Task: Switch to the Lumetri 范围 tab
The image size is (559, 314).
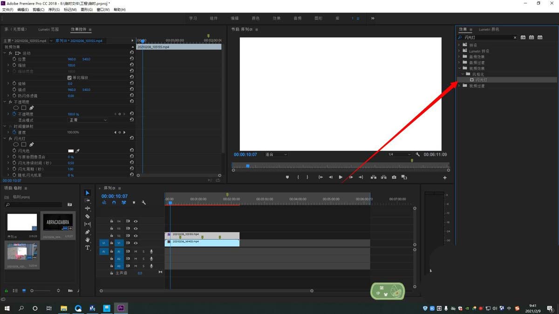Action: [48, 30]
